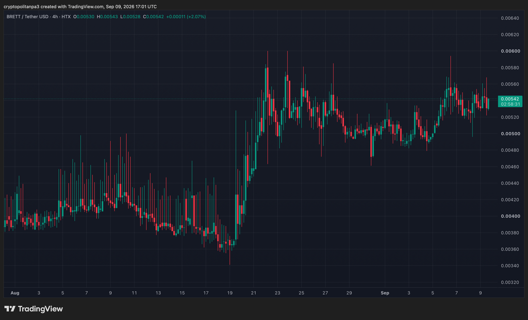Select the Aug date axis label

pyautogui.click(x=15, y=293)
